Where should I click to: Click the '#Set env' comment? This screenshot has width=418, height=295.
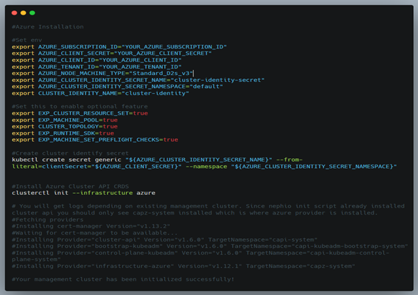(x=27, y=40)
